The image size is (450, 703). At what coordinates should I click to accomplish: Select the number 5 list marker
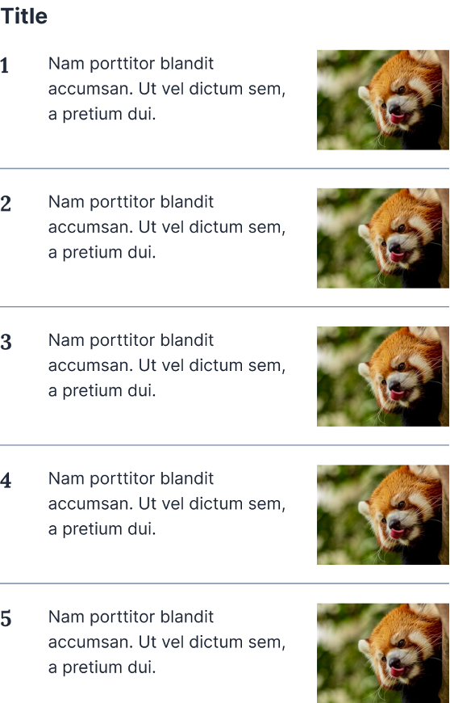[6, 619]
